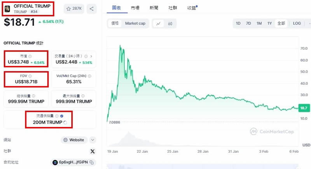Toggle the LOG scale option
Screen dimensions: 311x169
[x=297, y=24]
